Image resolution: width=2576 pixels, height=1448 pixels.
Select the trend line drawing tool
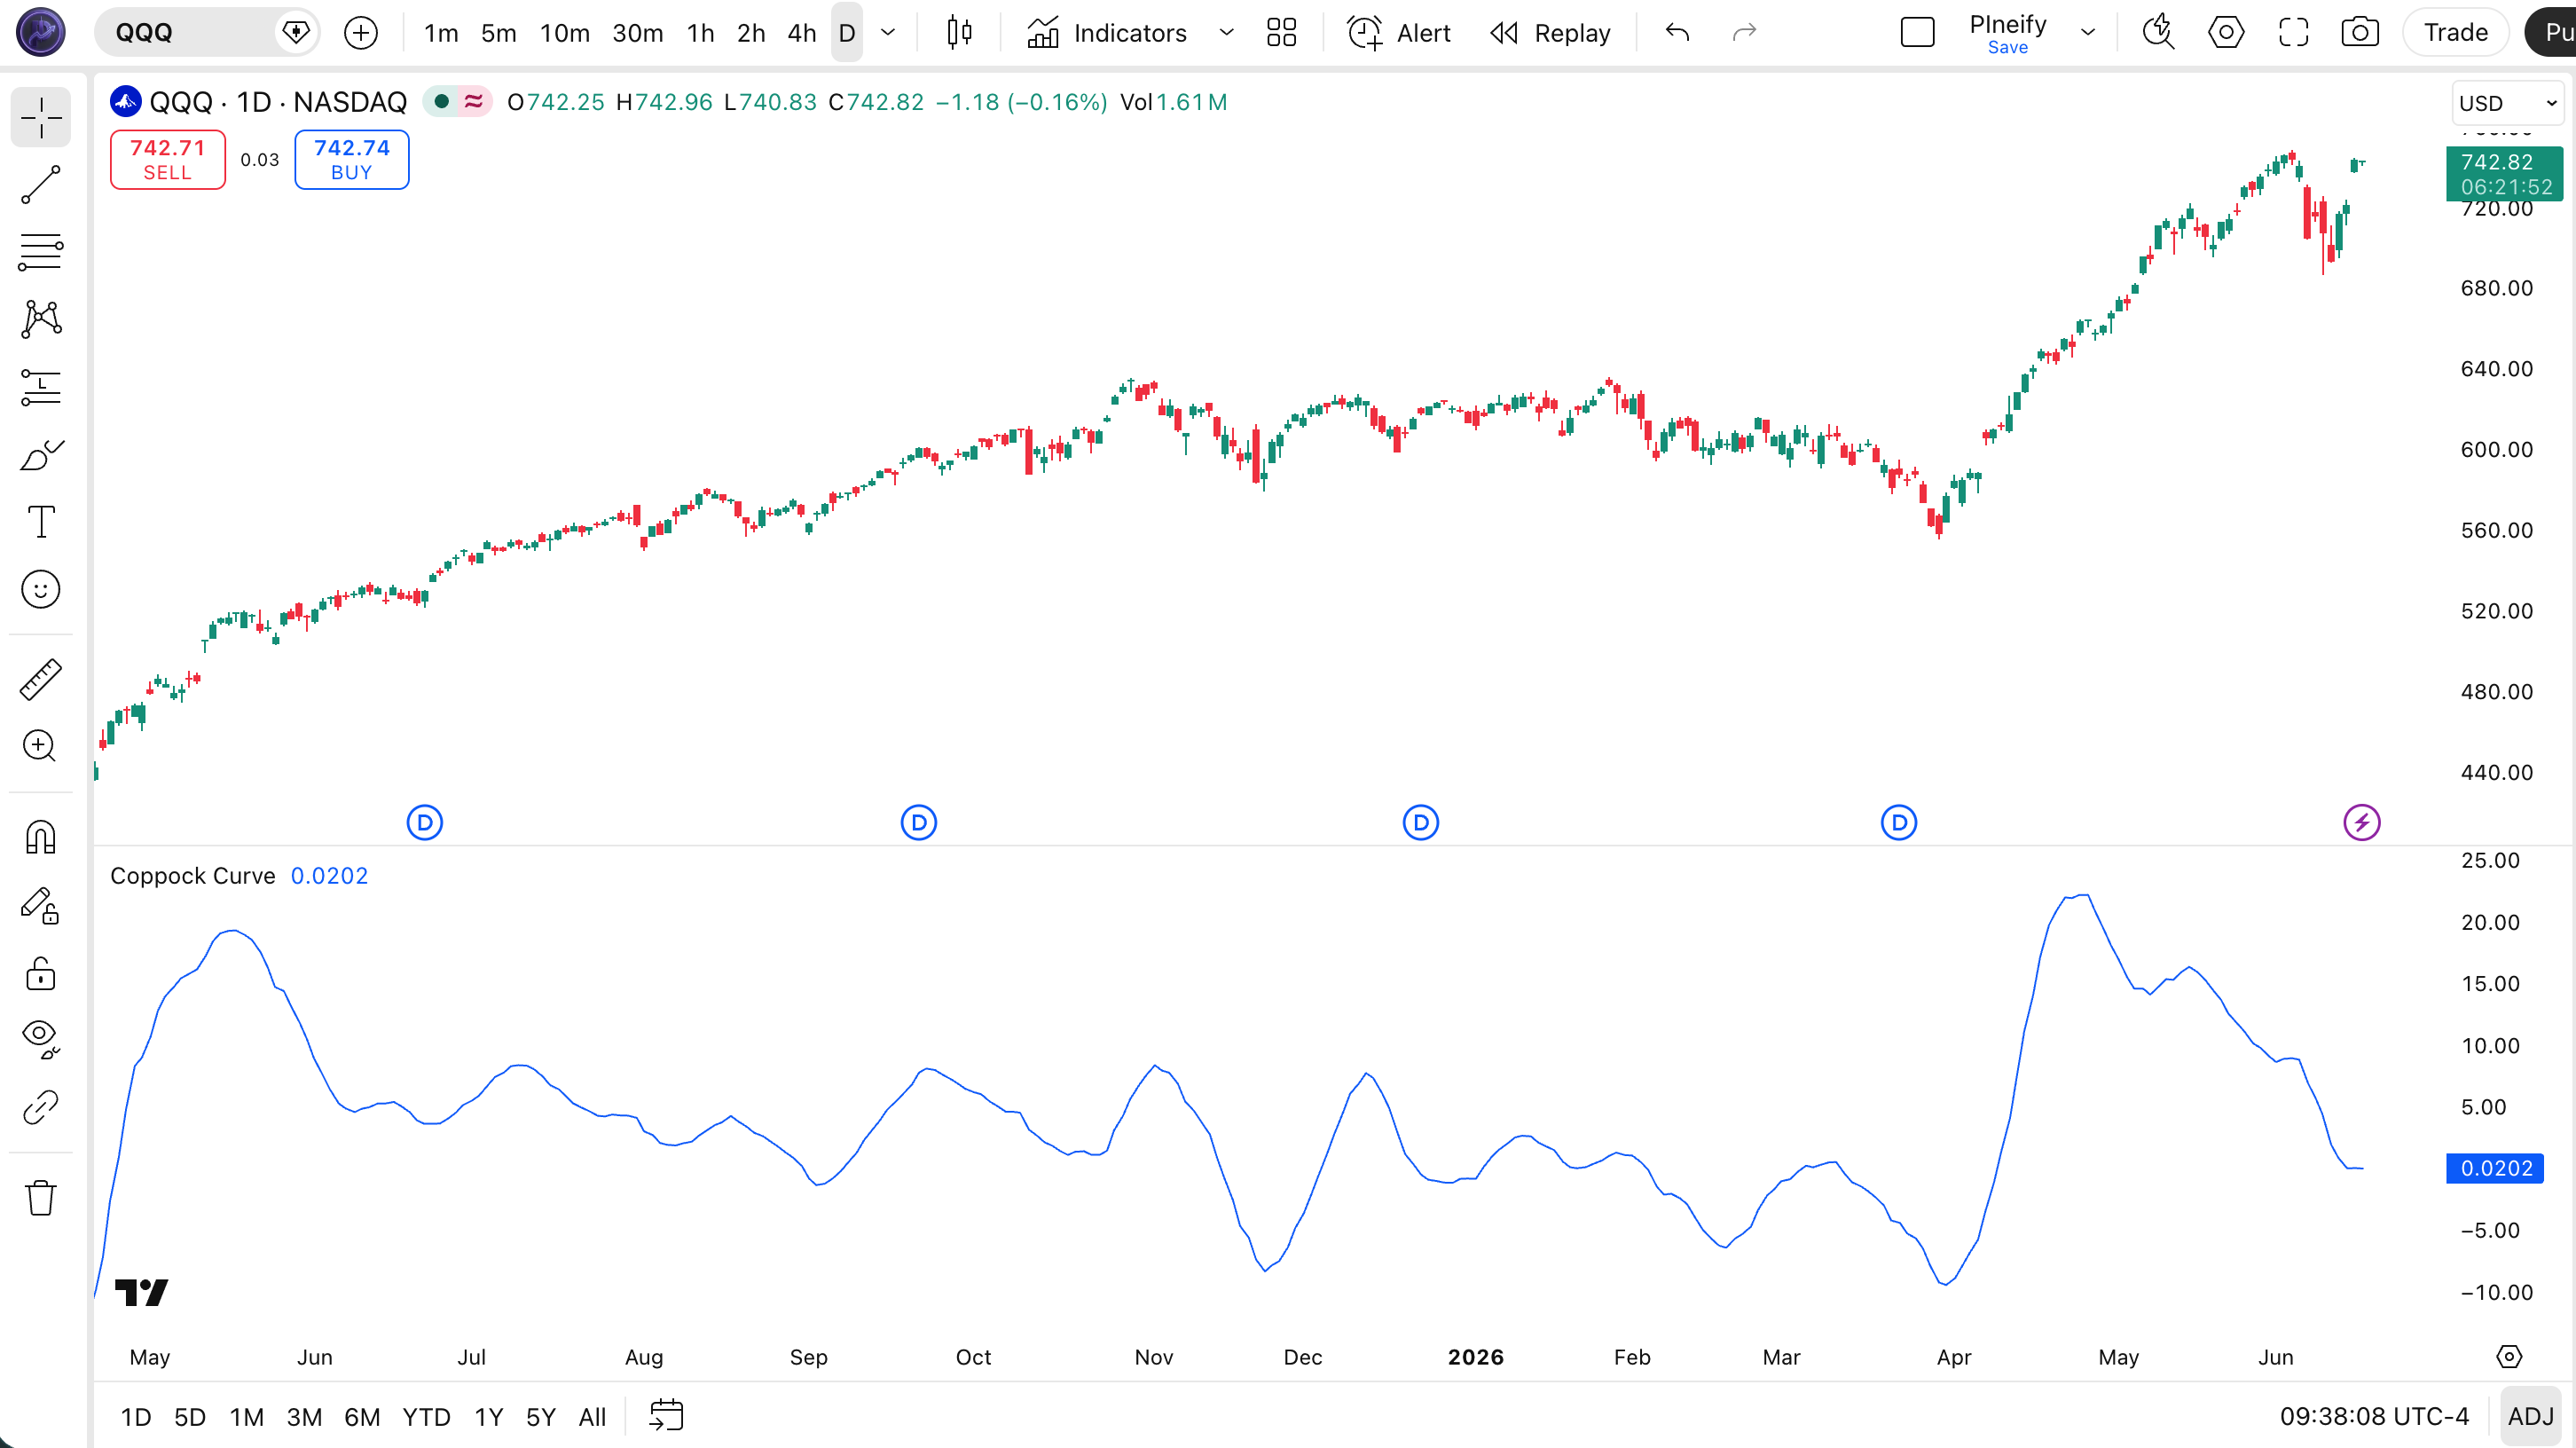tap(41, 185)
